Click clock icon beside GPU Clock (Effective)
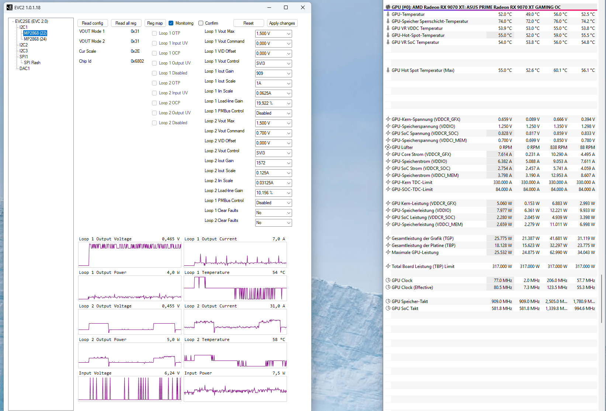Viewport: 606px width, 411px height. (x=388, y=287)
